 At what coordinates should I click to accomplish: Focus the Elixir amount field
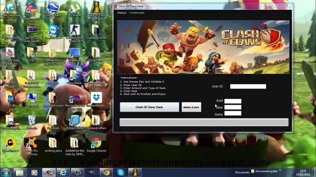pos(233,107)
